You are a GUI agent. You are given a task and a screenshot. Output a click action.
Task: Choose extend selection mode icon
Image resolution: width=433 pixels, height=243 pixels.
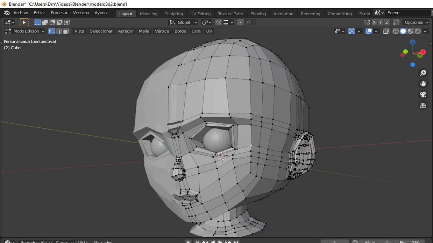tap(45, 22)
